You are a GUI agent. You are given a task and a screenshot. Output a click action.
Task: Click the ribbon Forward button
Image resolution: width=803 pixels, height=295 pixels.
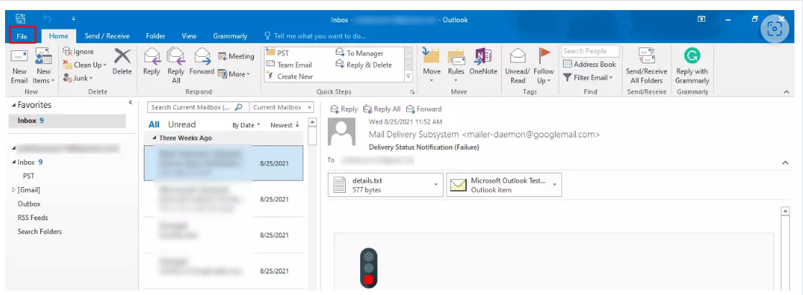pyautogui.click(x=202, y=62)
